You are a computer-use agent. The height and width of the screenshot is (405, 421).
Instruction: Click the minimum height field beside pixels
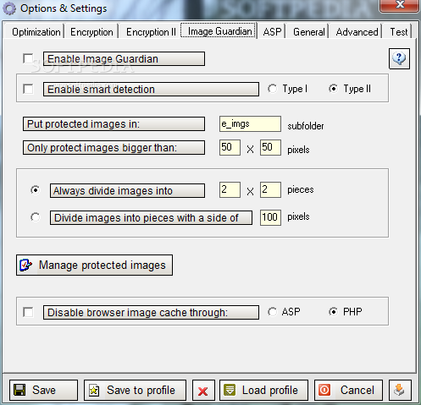tap(270, 147)
